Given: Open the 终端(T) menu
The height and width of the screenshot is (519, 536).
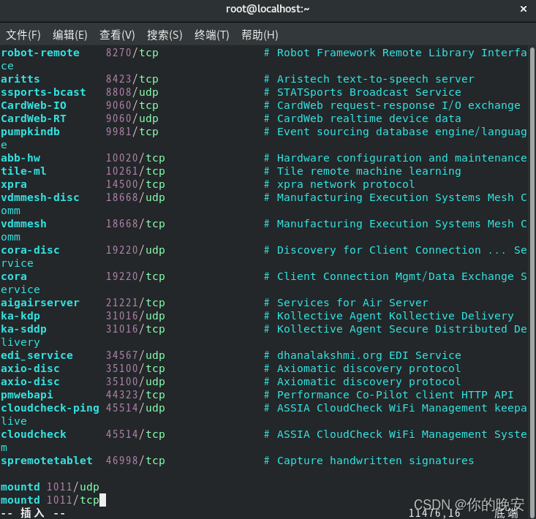Looking at the screenshot, I should coord(211,35).
